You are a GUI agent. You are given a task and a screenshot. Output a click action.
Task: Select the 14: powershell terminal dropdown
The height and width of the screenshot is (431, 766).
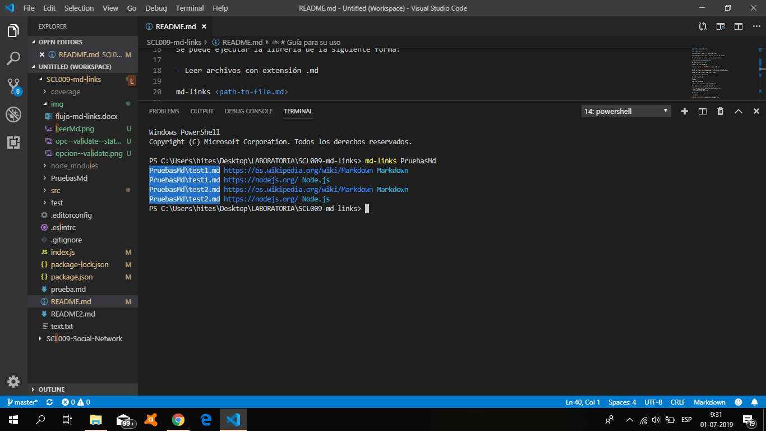coord(626,111)
